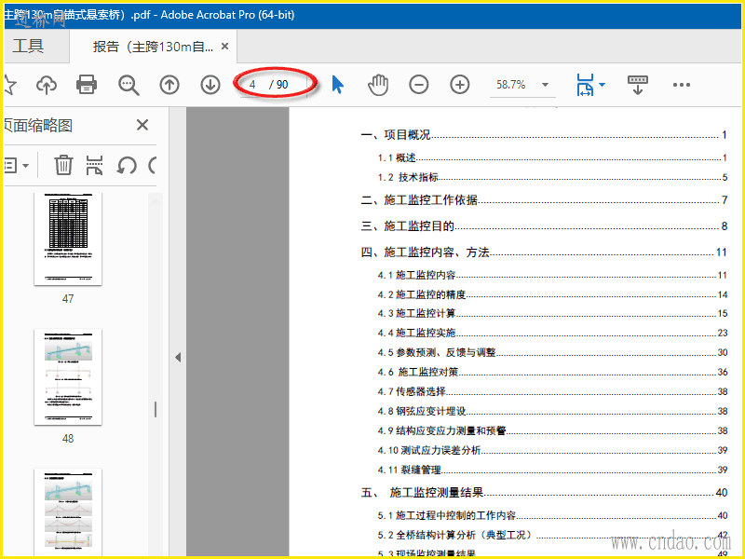Screen dimensions: 745x559
Task: Switch to the 报告 document tab
Action: [153, 47]
